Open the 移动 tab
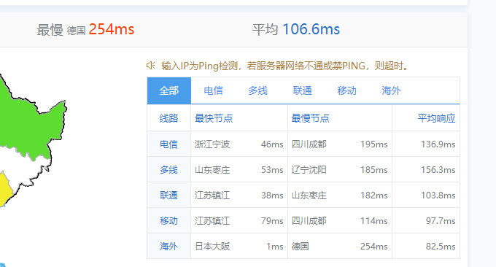 (x=346, y=90)
